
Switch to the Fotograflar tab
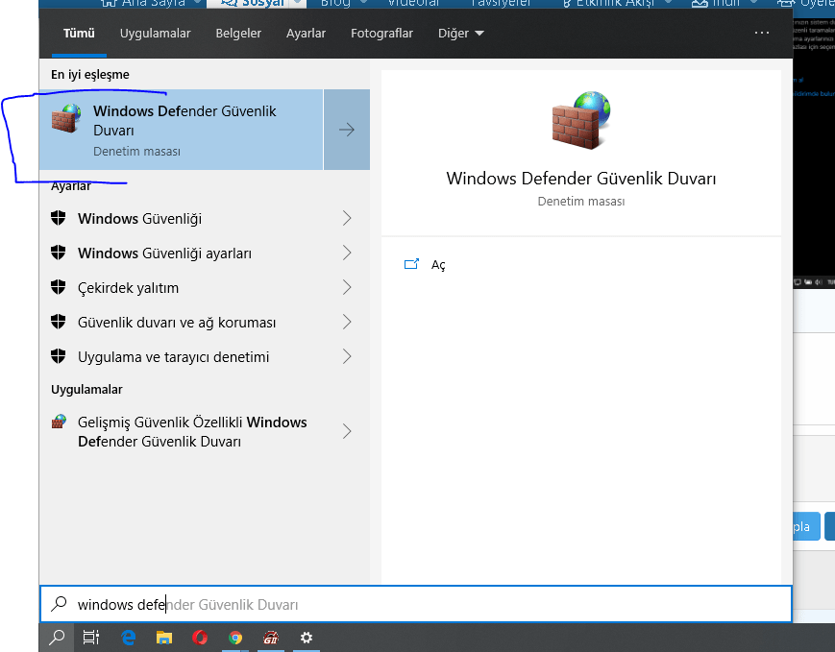point(381,33)
